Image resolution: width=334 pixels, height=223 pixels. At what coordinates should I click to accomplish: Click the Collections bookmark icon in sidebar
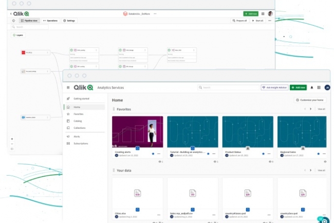point(68,128)
